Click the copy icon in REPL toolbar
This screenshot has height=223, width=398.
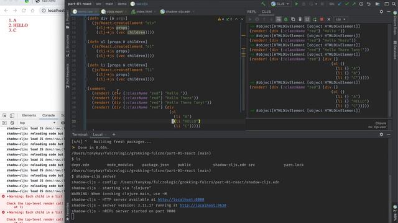coord(293,19)
